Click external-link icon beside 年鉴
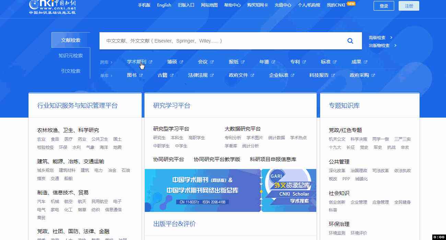This screenshot has width=446, height=240. coord(273,62)
